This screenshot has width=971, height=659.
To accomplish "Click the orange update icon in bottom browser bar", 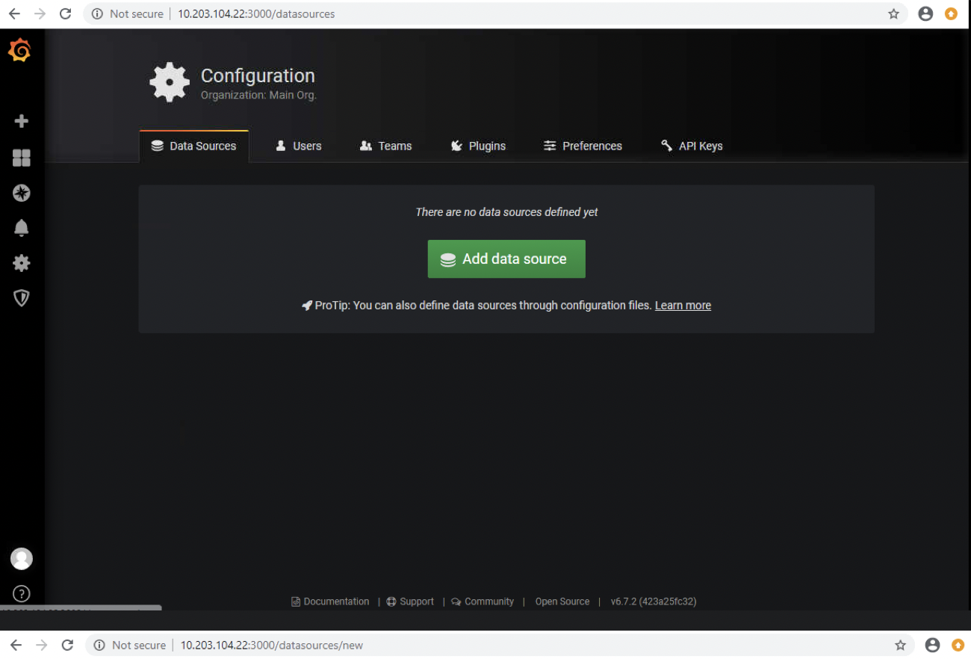I will (x=958, y=645).
